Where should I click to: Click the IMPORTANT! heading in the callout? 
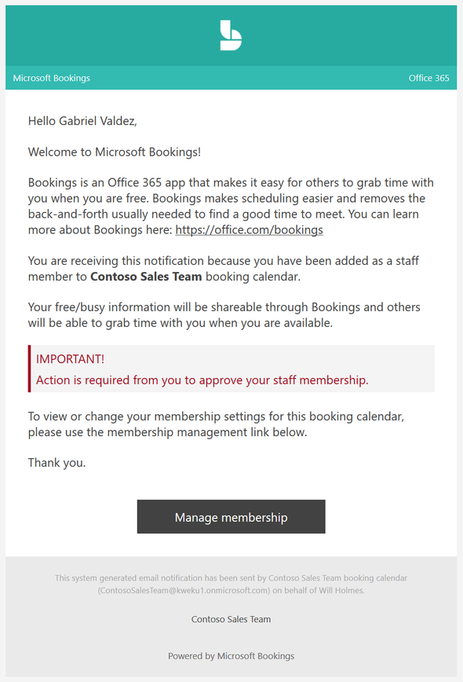coord(70,359)
